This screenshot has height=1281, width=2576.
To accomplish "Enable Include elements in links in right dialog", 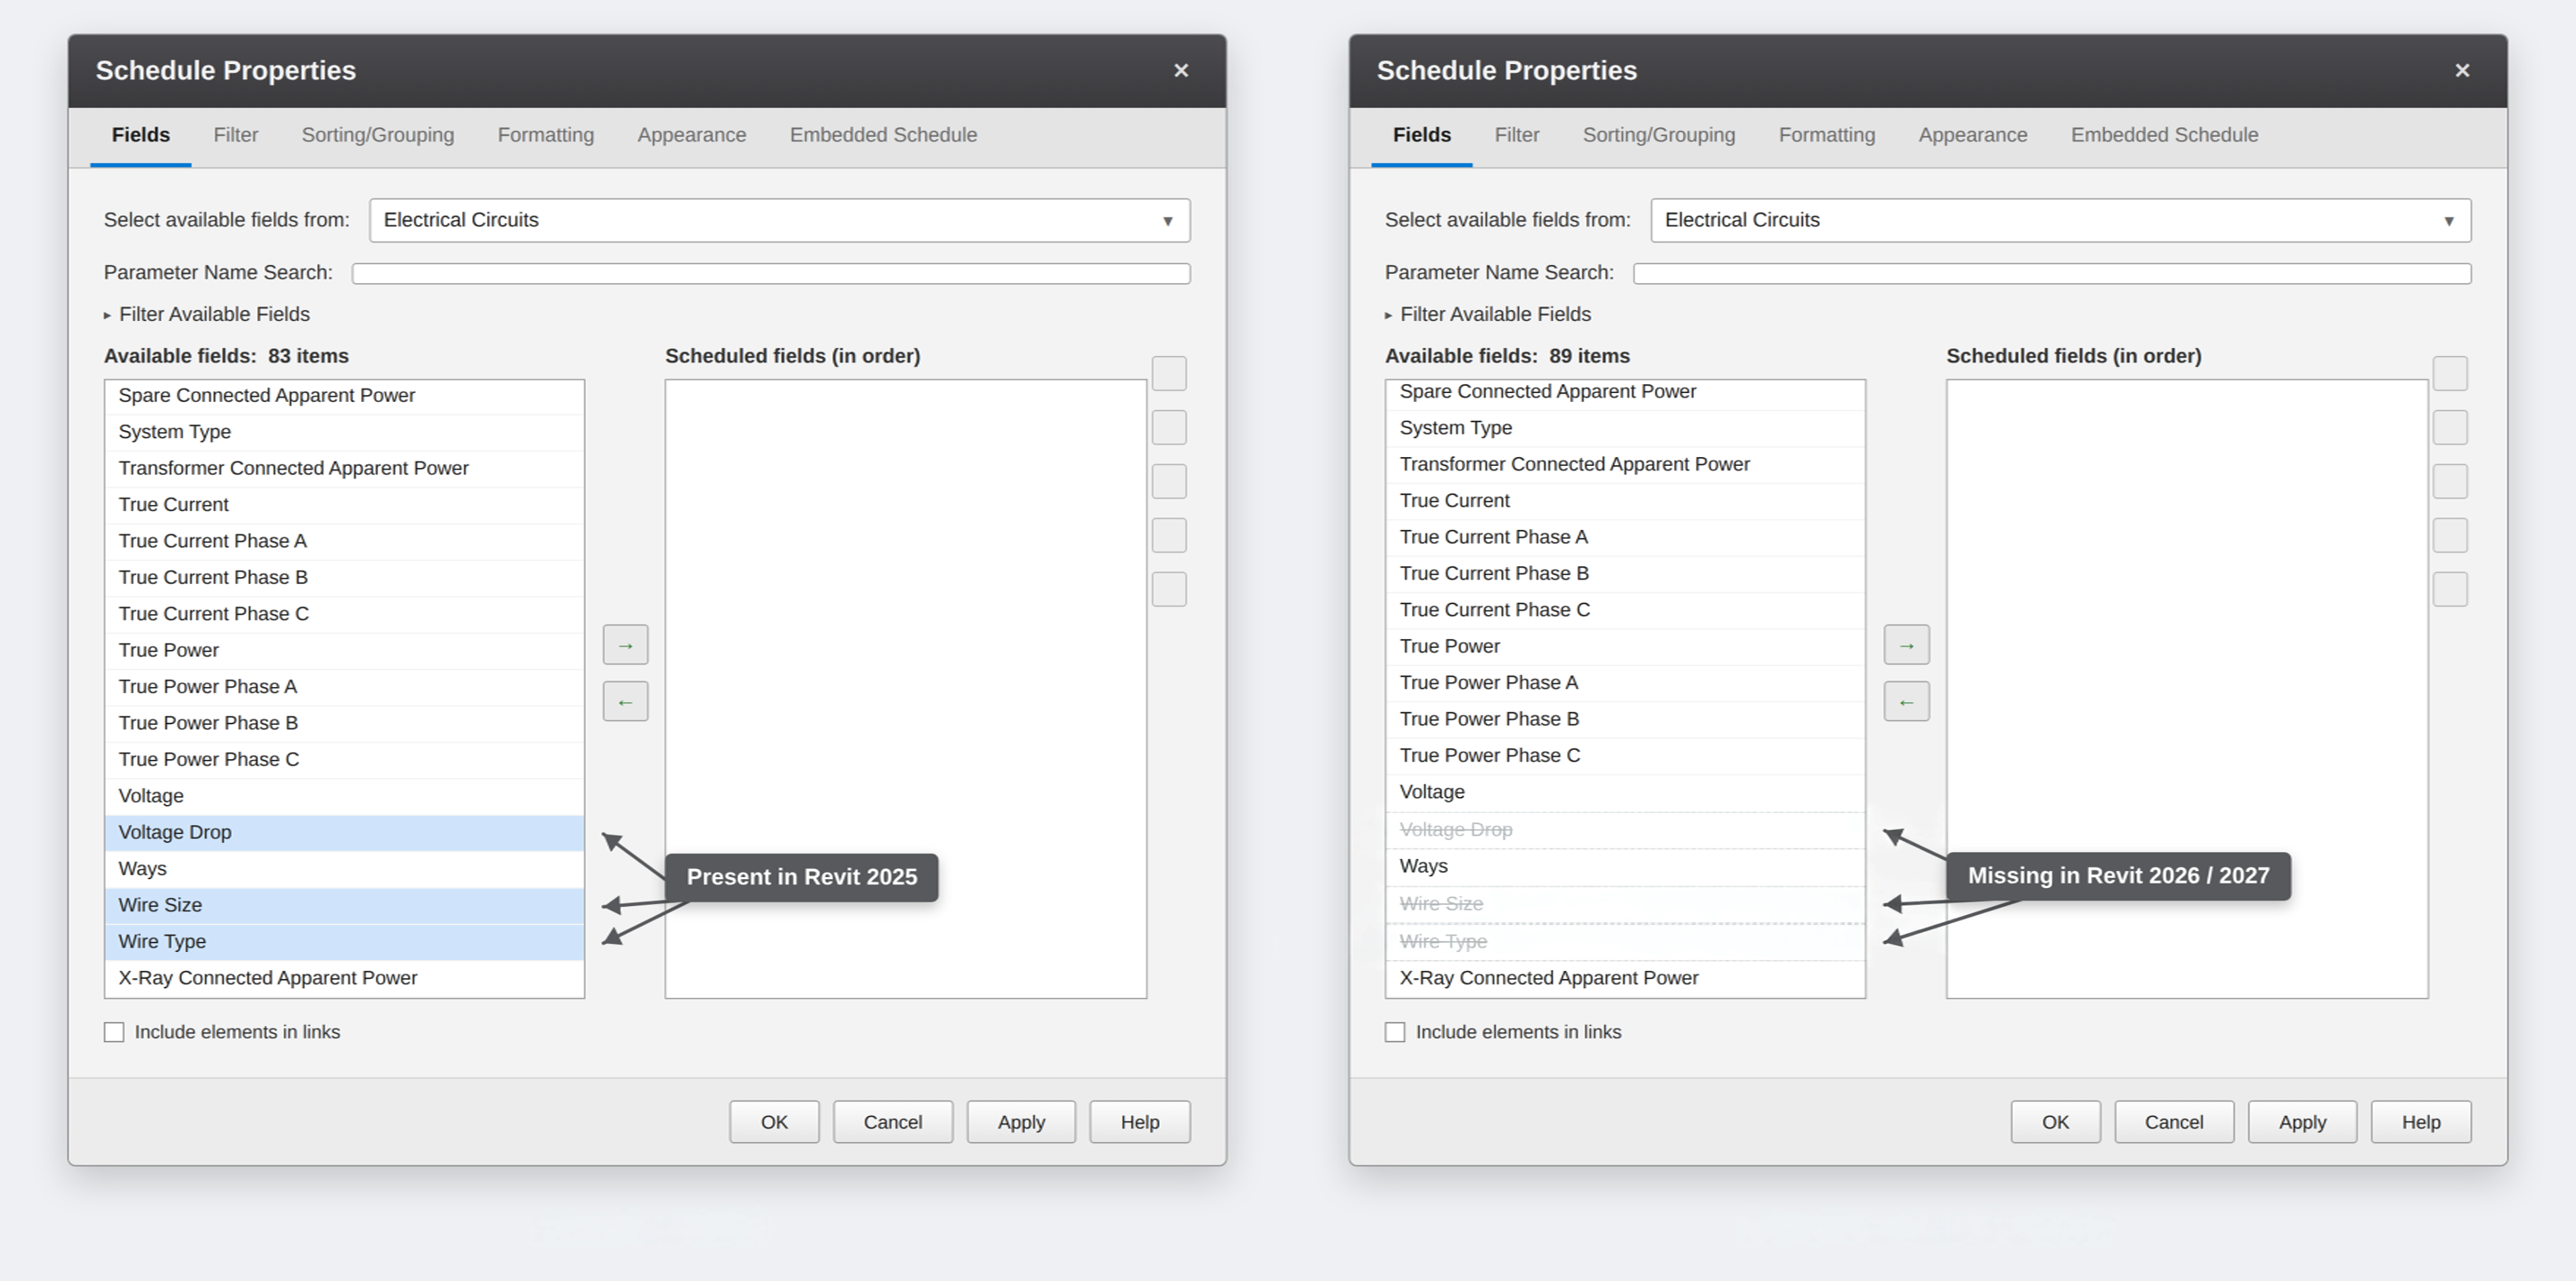I will [x=1395, y=1032].
